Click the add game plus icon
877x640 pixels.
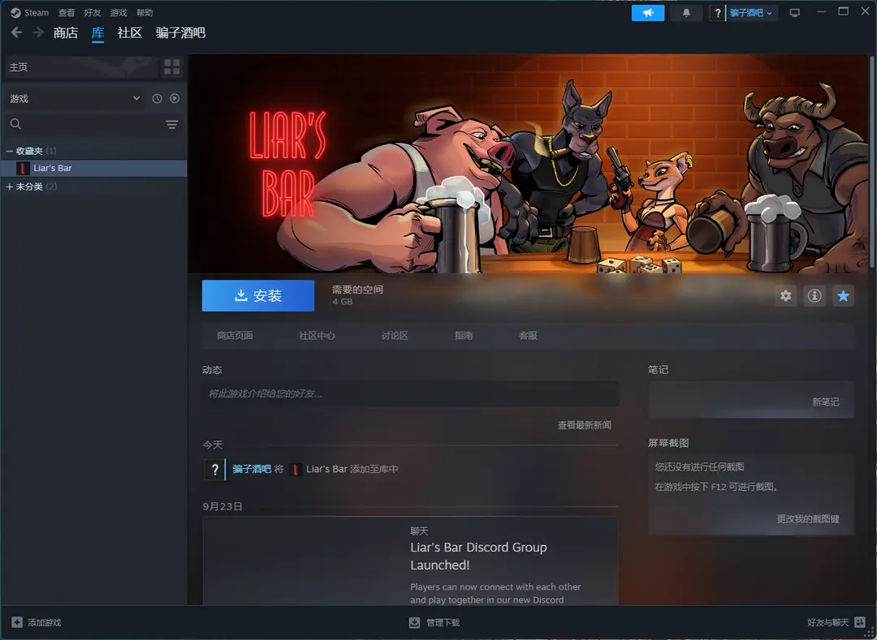(17, 622)
